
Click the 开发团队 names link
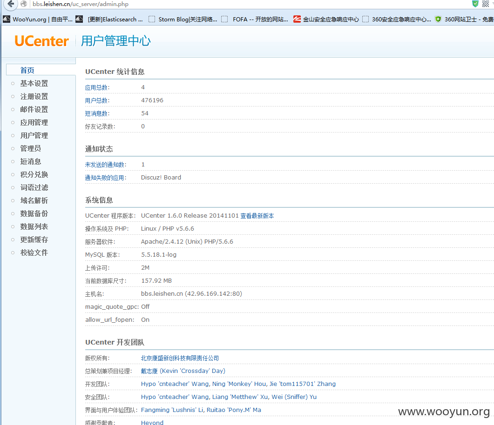(238, 384)
